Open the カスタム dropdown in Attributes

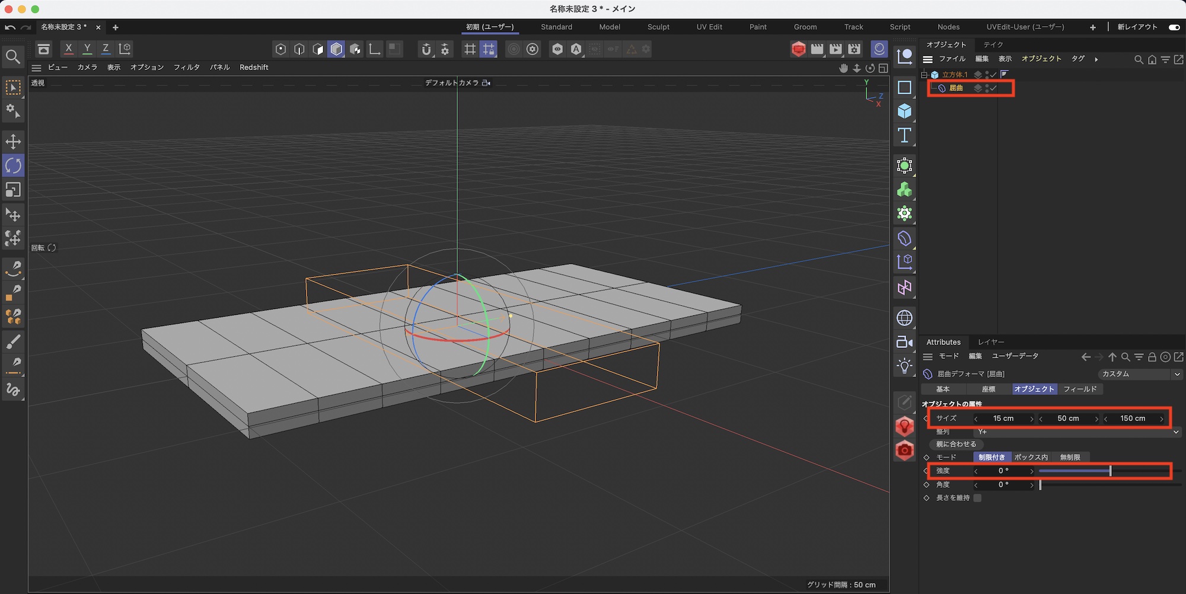pos(1139,374)
